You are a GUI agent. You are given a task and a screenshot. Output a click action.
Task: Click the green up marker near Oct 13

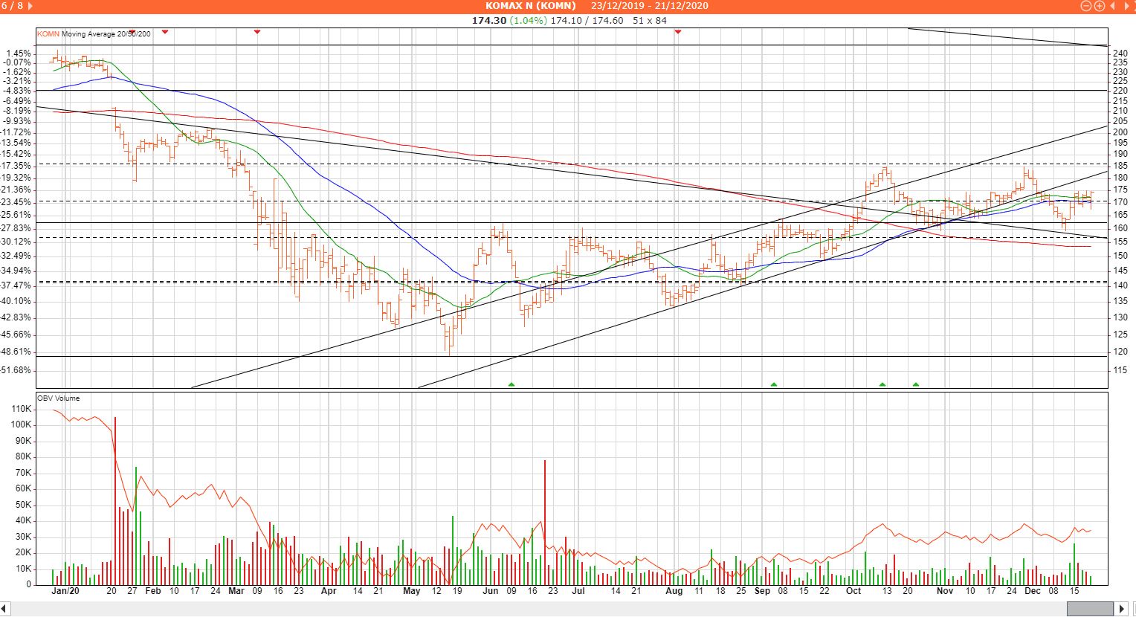coord(882,384)
